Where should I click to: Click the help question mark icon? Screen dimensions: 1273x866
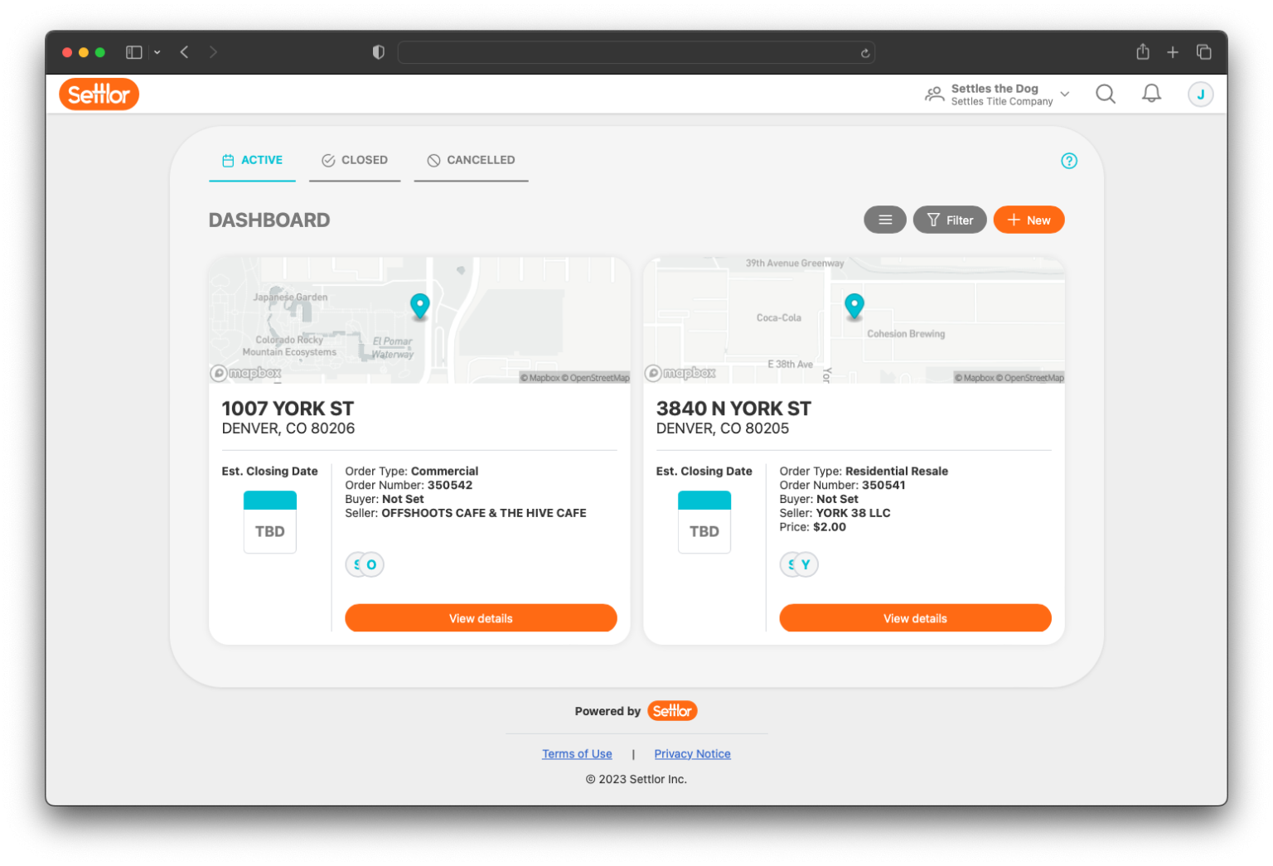1068,161
